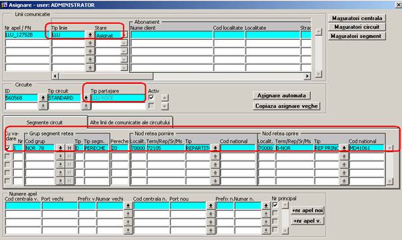Toggle first Nr principal checkbox
The image size is (402, 240).
coord(275,205)
